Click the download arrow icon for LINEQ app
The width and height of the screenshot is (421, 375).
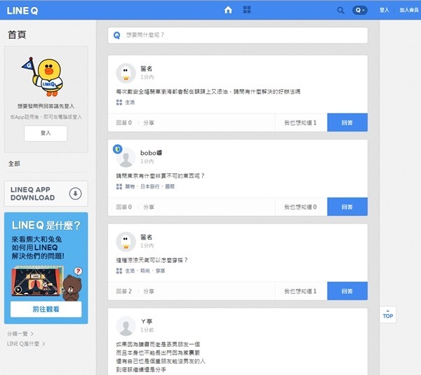(x=75, y=193)
